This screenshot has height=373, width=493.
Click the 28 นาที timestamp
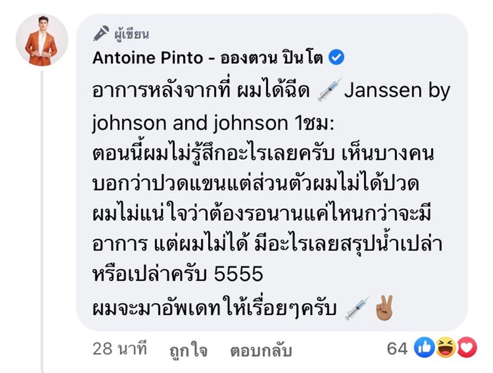coord(120,349)
